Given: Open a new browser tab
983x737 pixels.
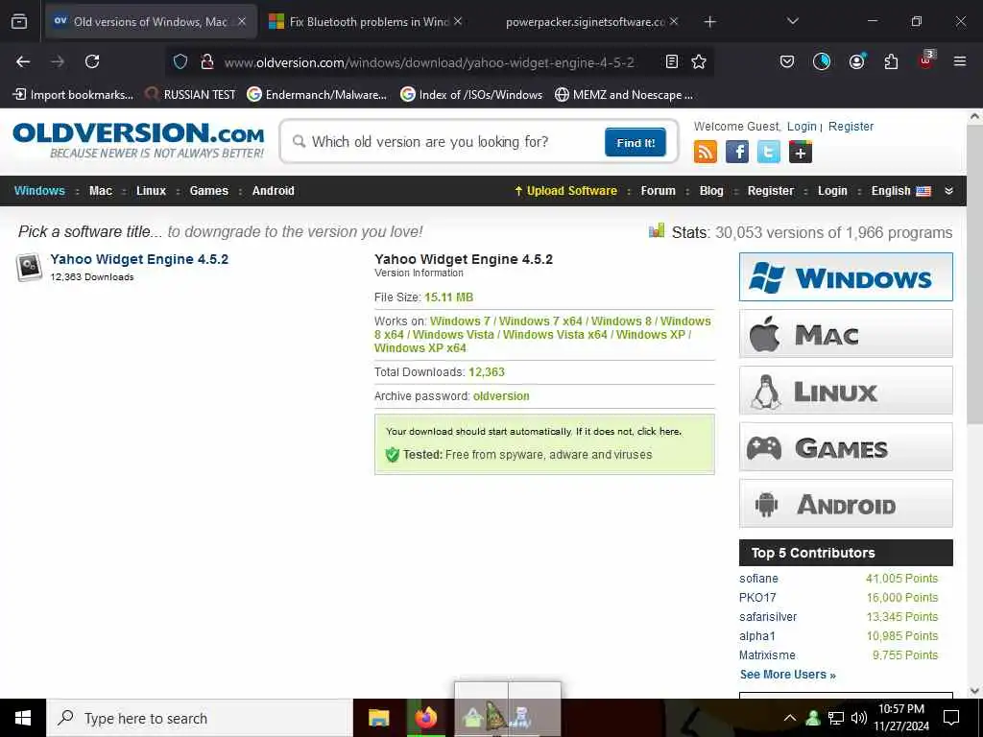Looking at the screenshot, I should 709,22.
